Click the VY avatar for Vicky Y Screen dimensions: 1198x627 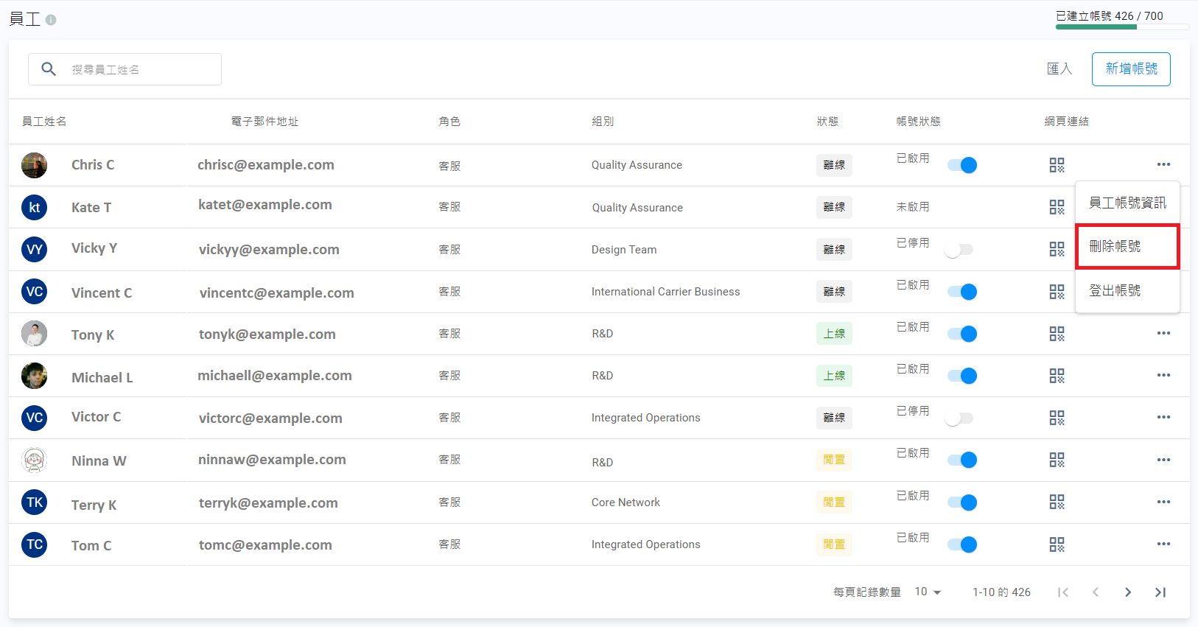(34, 249)
